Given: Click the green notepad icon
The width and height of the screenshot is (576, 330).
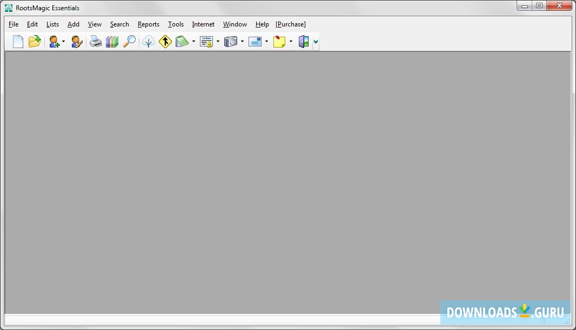Looking at the screenshot, I should tap(182, 42).
